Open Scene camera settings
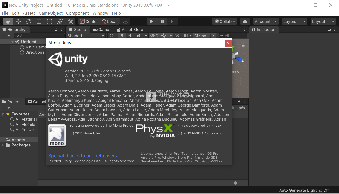Viewport: 339px width, 194px height. (186, 36)
